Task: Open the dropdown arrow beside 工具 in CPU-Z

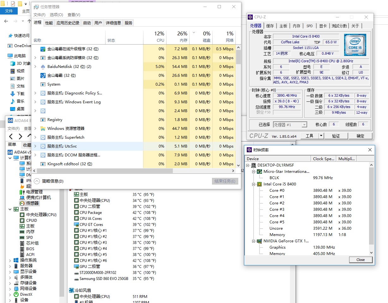Action: point(321,136)
